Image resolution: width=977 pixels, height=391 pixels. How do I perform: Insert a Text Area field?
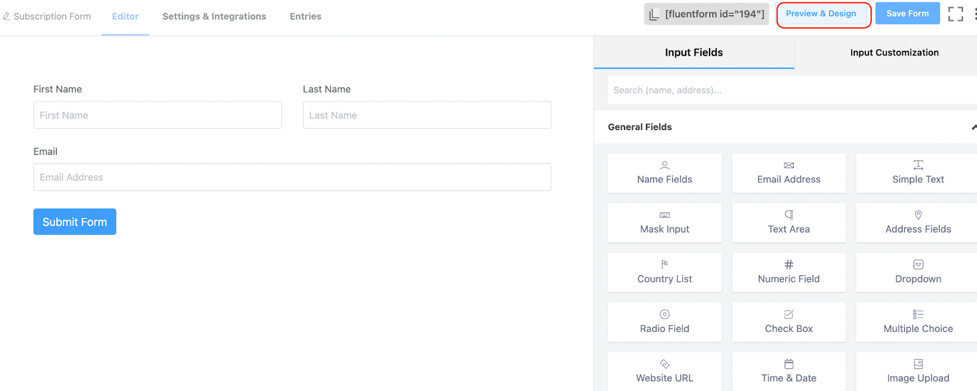(x=788, y=223)
